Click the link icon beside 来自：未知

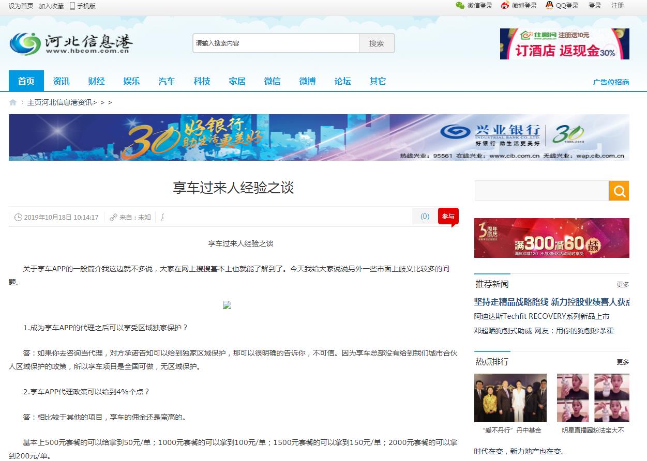[113, 217]
